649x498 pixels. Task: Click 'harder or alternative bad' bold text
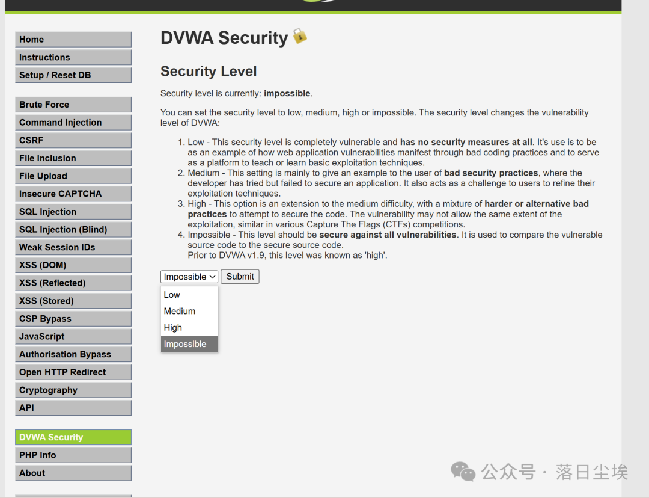pyautogui.click(x=537, y=204)
